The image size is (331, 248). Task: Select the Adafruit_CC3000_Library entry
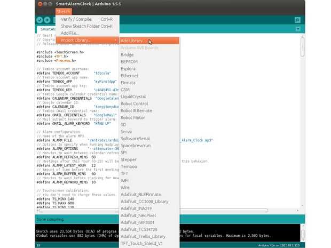tap(149, 202)
